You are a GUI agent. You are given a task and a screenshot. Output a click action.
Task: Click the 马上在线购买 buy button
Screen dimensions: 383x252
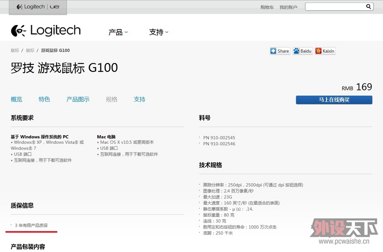334,100
